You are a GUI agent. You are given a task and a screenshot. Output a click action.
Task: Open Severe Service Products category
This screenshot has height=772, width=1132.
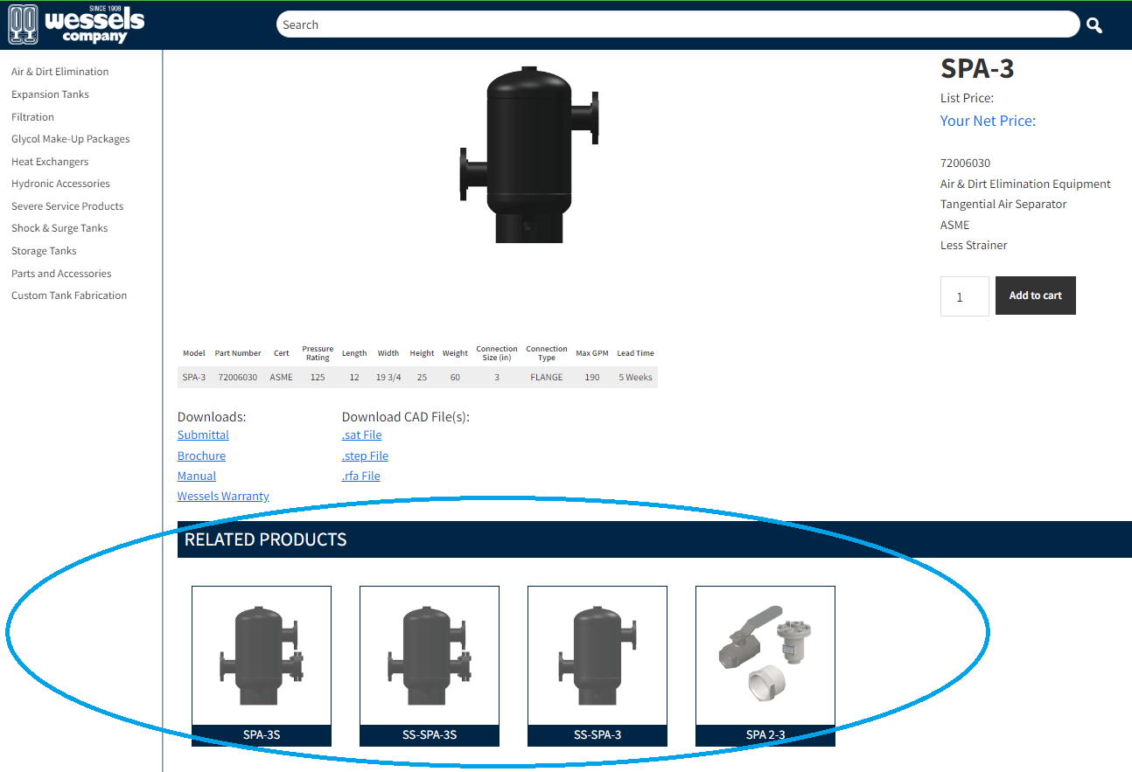click(x=67, y=206)
